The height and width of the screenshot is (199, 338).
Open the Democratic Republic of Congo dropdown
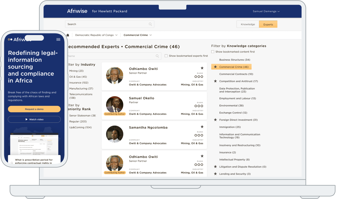pyautogui.click(x=96, y=35)
